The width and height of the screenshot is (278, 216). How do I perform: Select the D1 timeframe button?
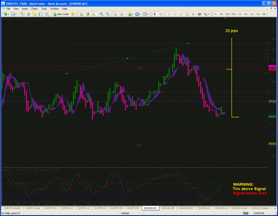pos(252,14)
